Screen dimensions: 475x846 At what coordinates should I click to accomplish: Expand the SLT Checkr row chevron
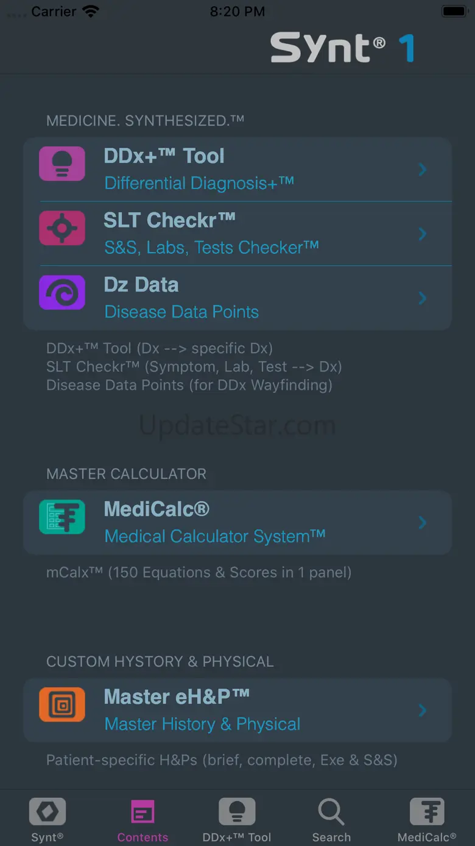(x=423, y=234)
